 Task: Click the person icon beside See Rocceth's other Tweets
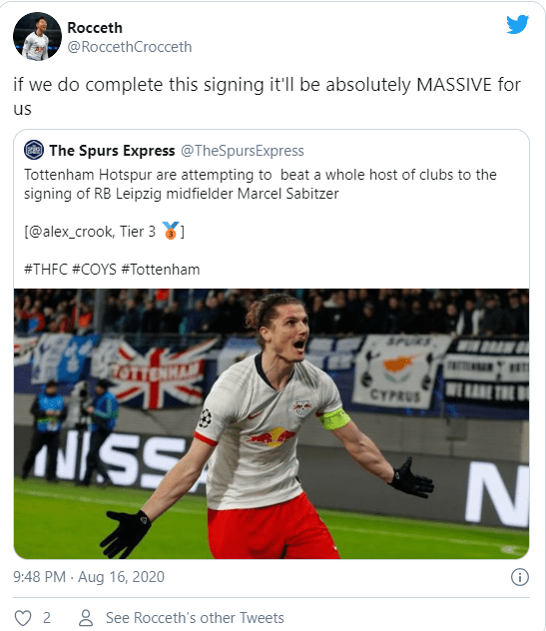pyautogui.click(x=86, y=618)
